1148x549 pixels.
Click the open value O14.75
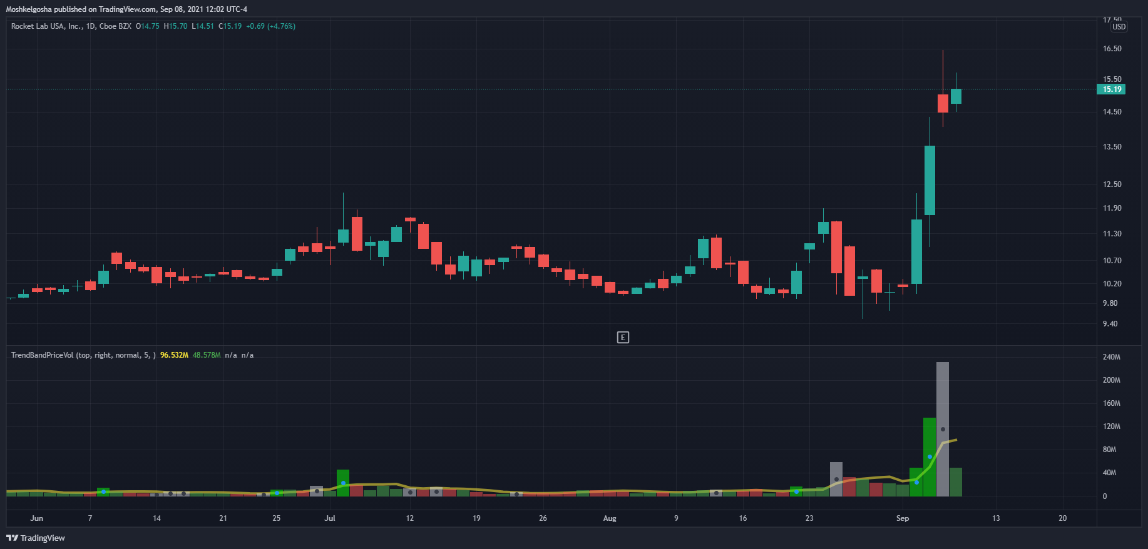[x=148, y=26]
